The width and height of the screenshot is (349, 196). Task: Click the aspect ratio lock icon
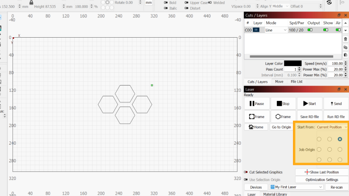click(31, 2)
